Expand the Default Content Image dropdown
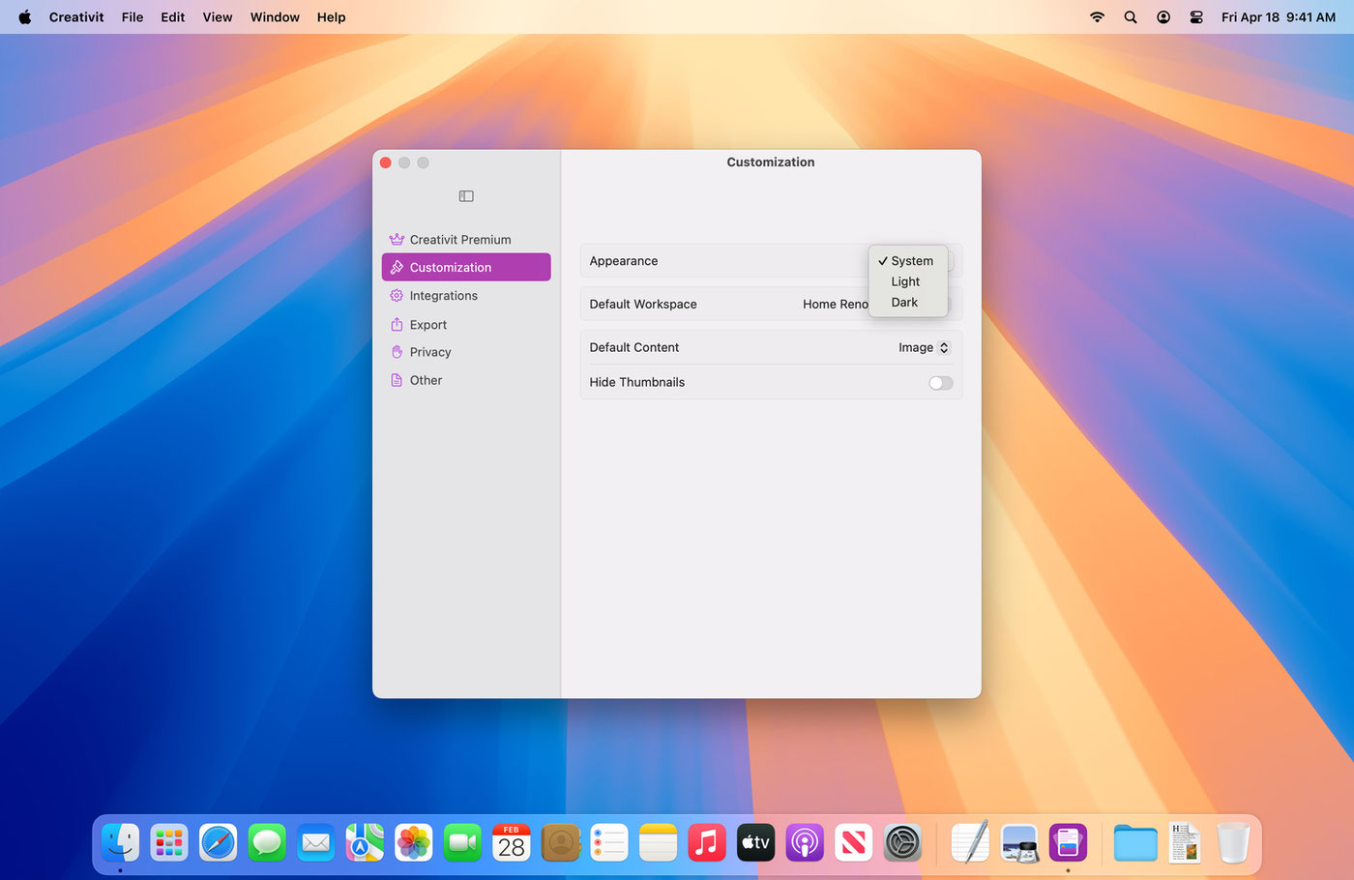The height and width of the screenshot is (880, 1354). [x=925, y=348]
